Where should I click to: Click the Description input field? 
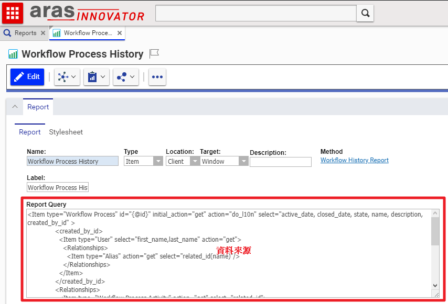[281, 162]
